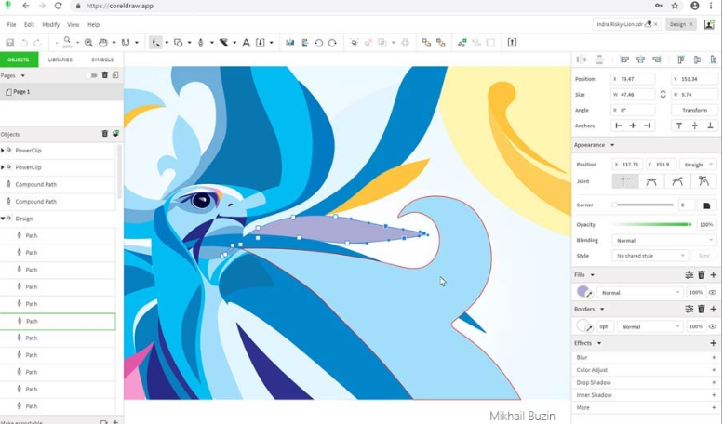Click the bring forward arrange icon
723x424 pixels.
tap(426, 43)
